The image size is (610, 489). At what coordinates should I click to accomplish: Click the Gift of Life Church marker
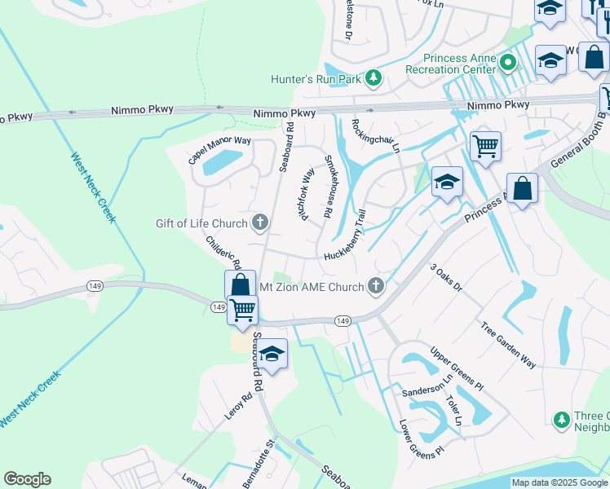tap(260, 222)
